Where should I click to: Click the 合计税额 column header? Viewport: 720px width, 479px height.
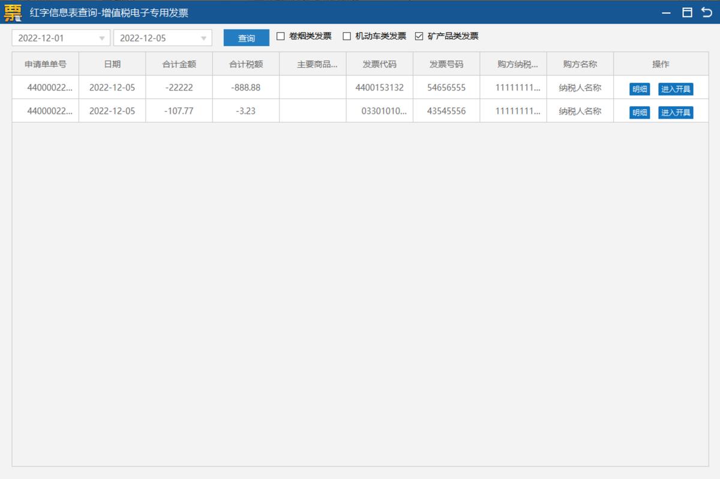click(245, 64)
